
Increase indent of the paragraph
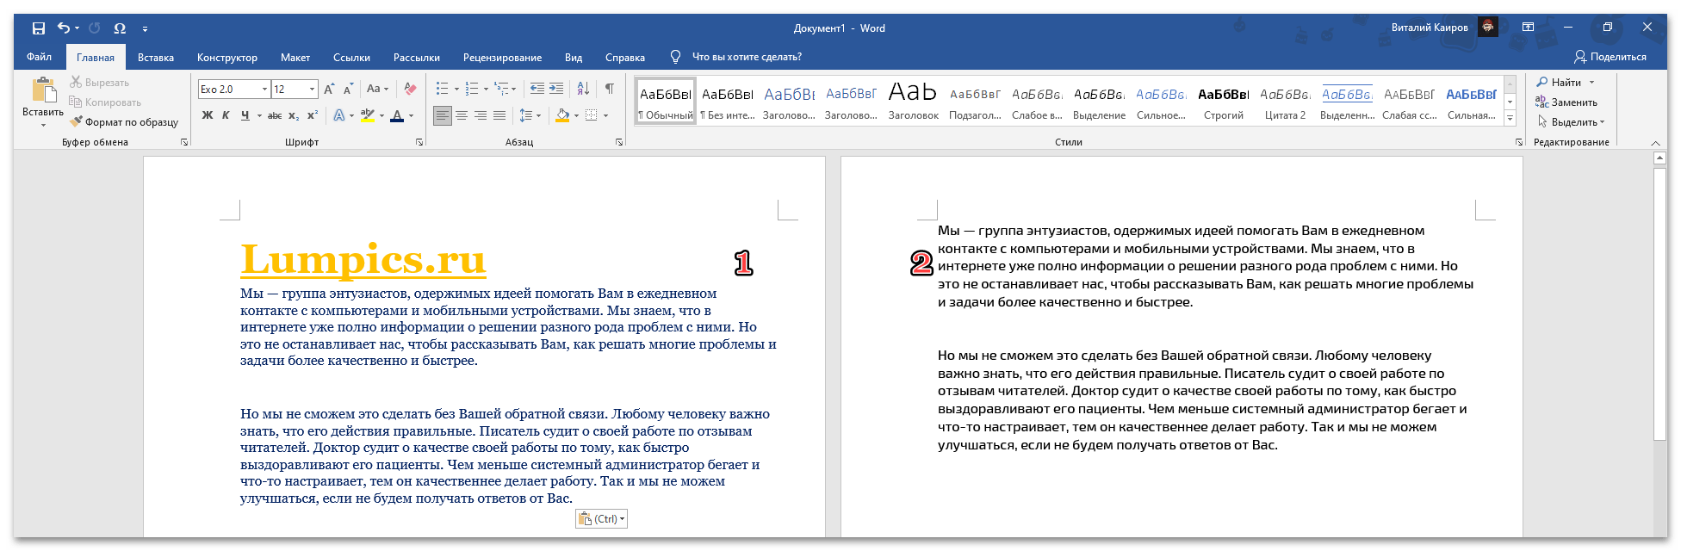pyautogui.click(x=556, y=89)
